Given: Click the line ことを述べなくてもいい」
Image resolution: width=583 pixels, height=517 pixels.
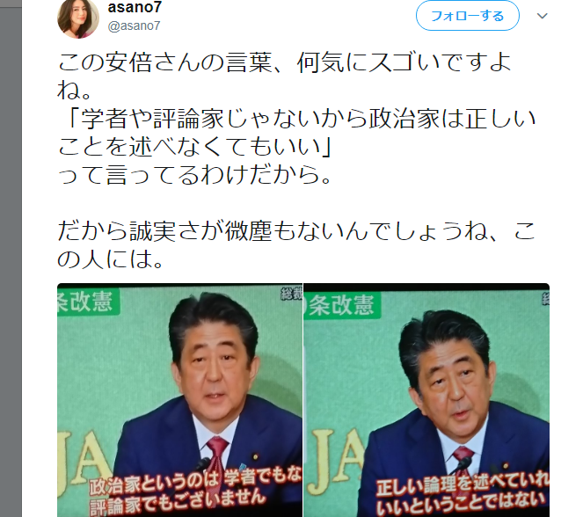Looking at the screenshot, I should pos(194,147).
